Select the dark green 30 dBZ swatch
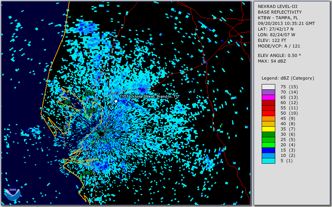Viewport: 332px width, 207px height. [x=268, y=134]
